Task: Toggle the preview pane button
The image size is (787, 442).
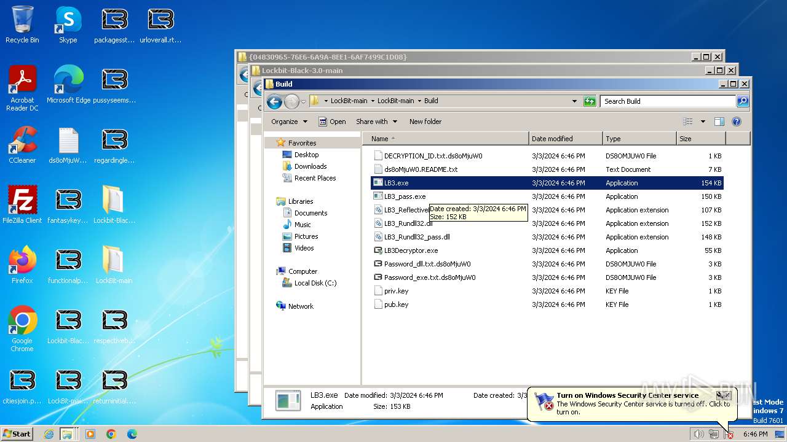Action: 719,122
